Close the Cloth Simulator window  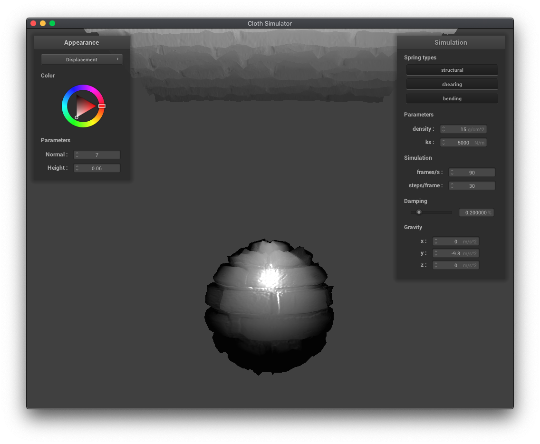[x=33, y=23]
